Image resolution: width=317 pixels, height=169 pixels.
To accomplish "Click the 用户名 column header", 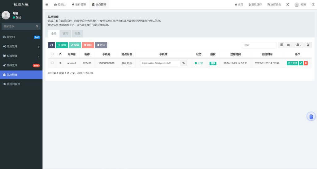I will (x=72, y=54).
